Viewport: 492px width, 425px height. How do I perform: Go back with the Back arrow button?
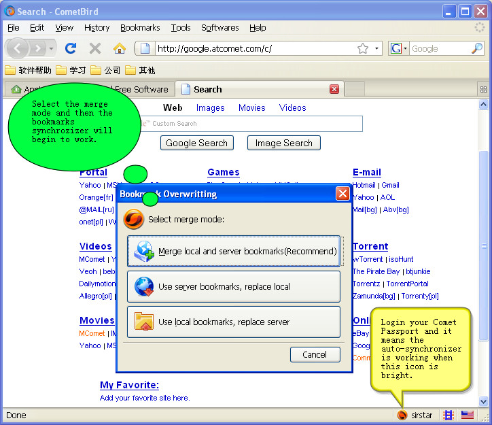(x=17, y=48)
